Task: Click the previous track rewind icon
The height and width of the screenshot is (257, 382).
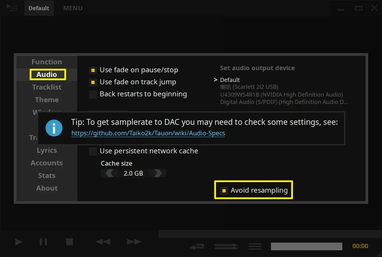Action: (x=103, y=242)
